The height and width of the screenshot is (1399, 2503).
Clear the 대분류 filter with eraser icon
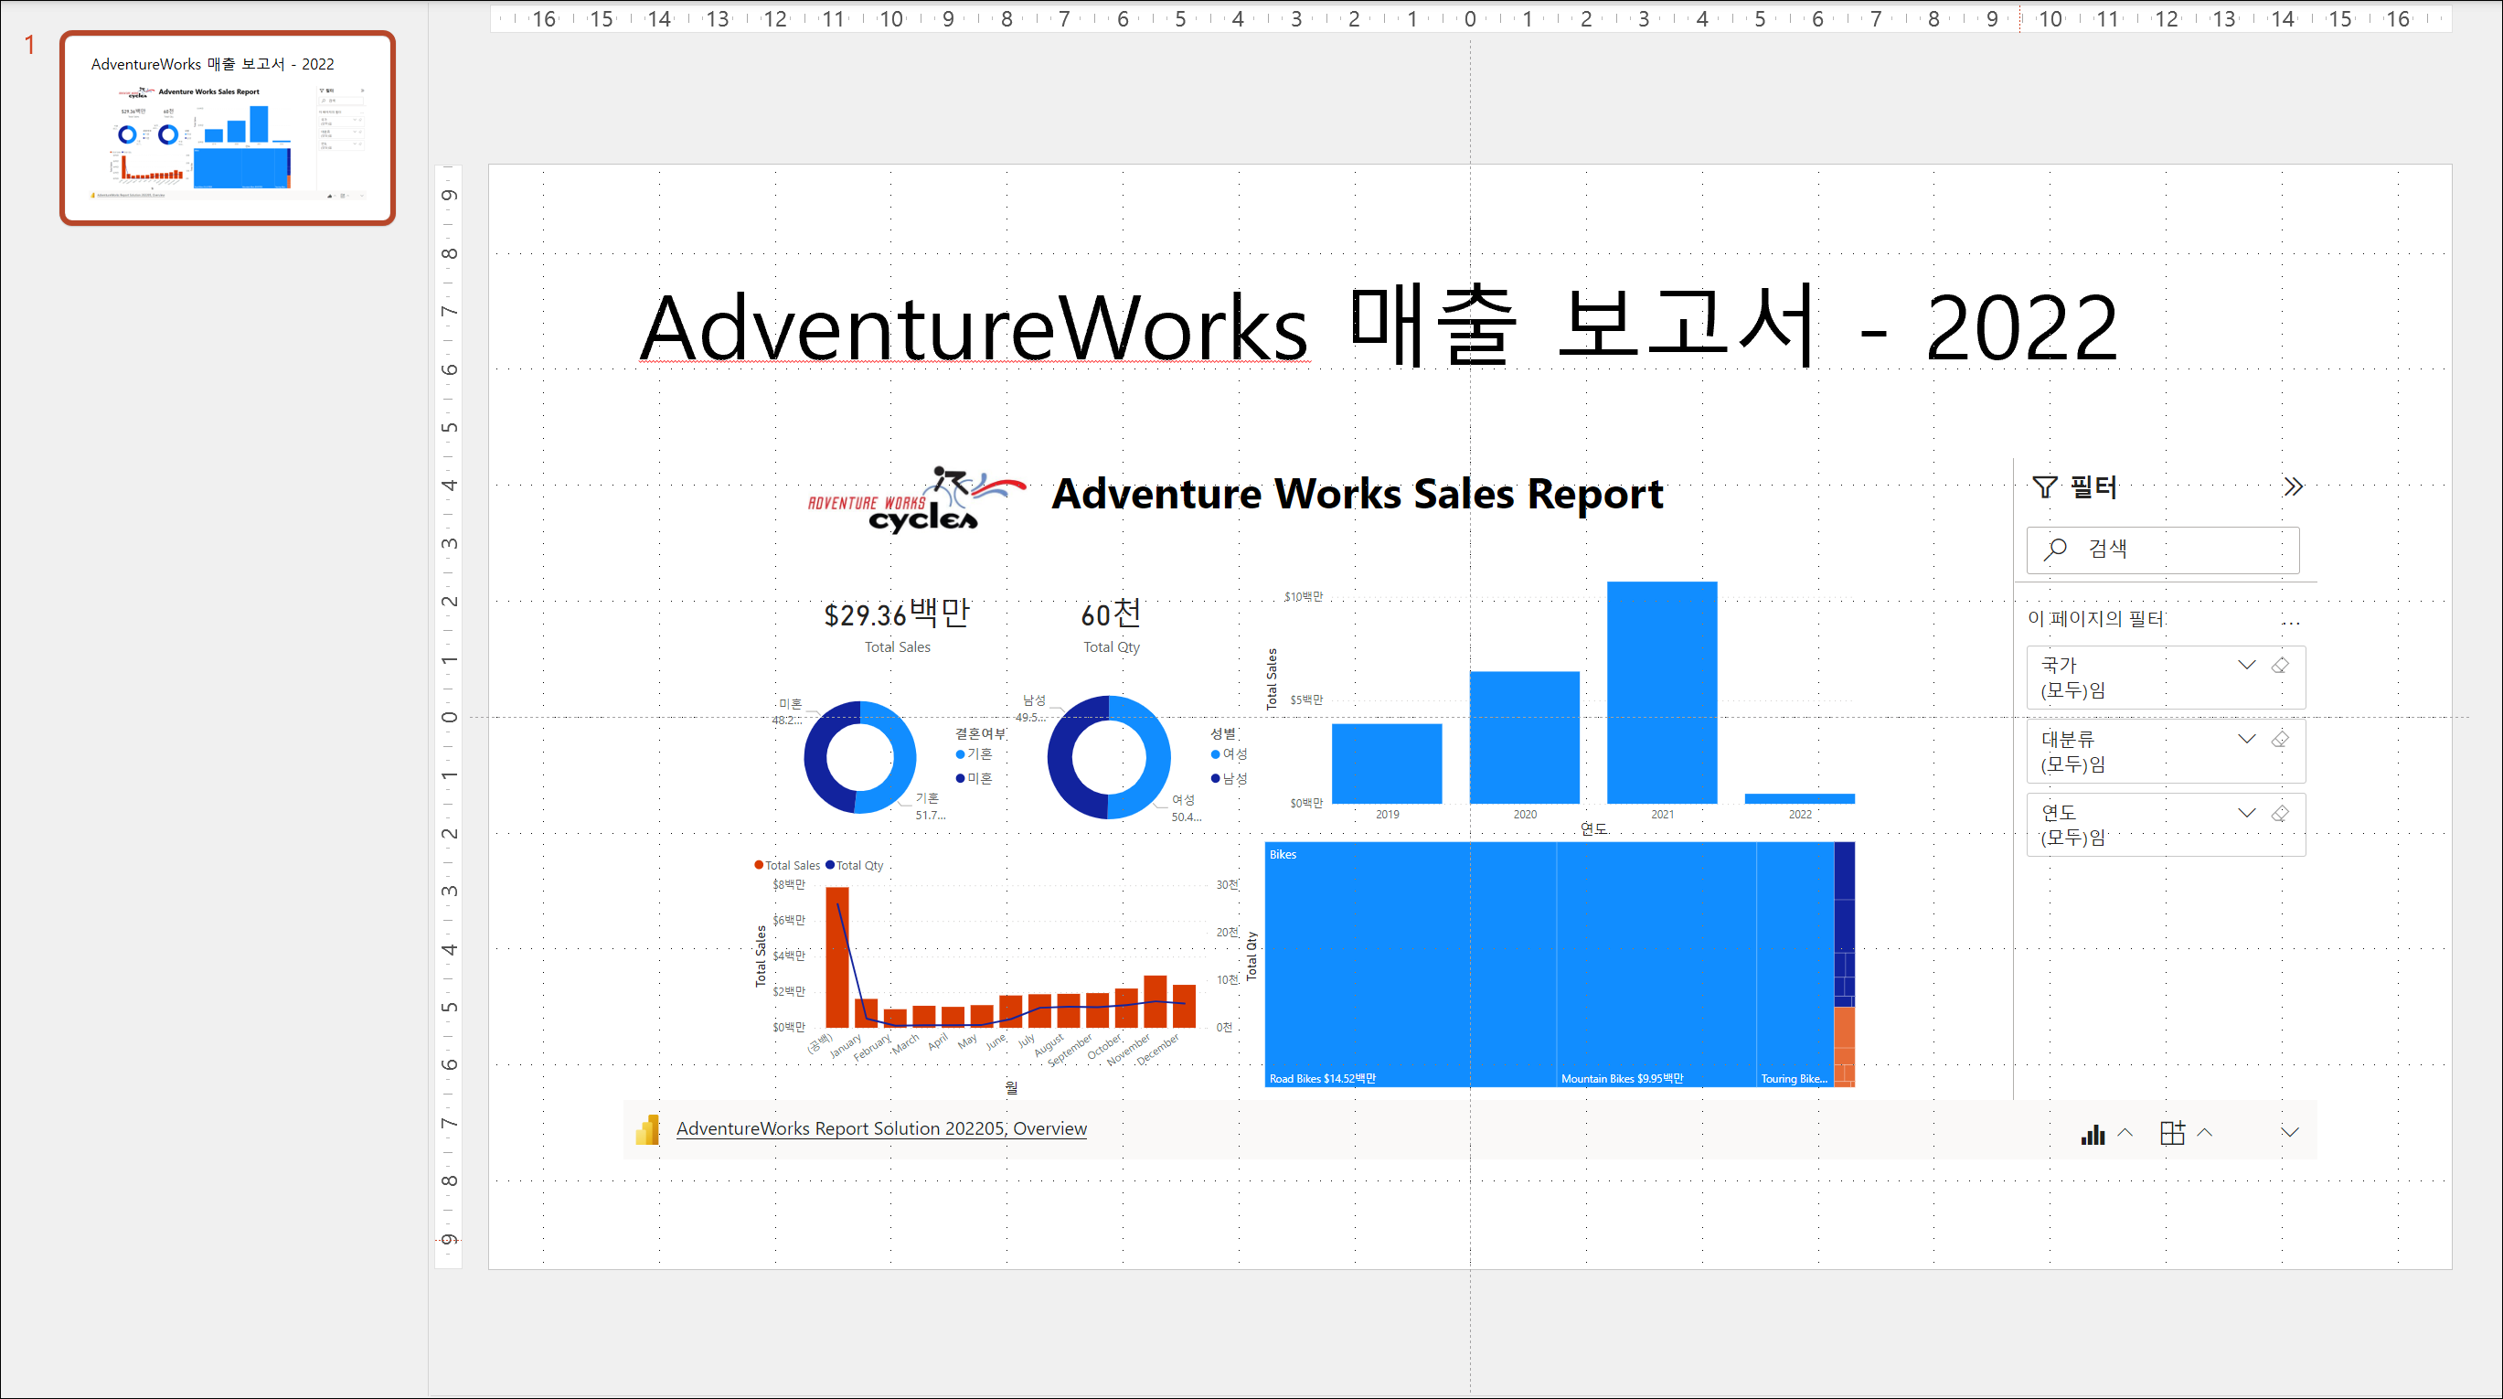2280,740
